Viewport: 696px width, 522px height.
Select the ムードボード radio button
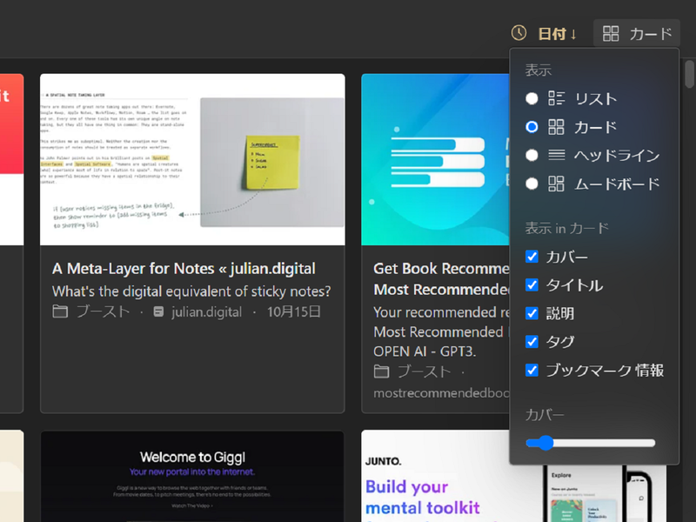coord(532,184)
